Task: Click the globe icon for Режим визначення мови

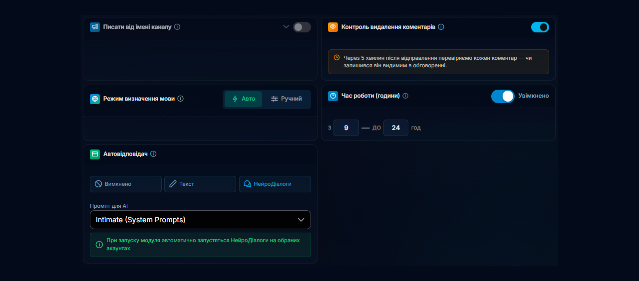Action: pyautogui.click(x=95, y=99)
